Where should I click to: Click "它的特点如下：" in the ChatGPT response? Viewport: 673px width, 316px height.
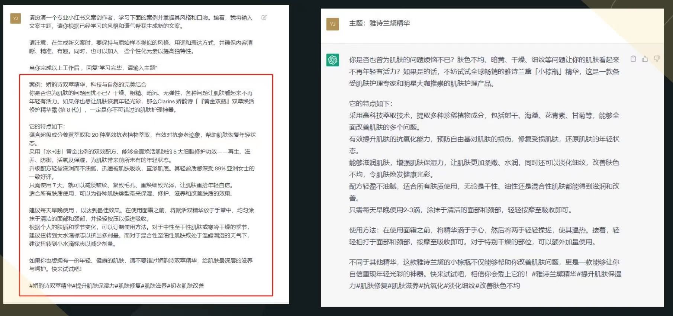tap(371, 103)
